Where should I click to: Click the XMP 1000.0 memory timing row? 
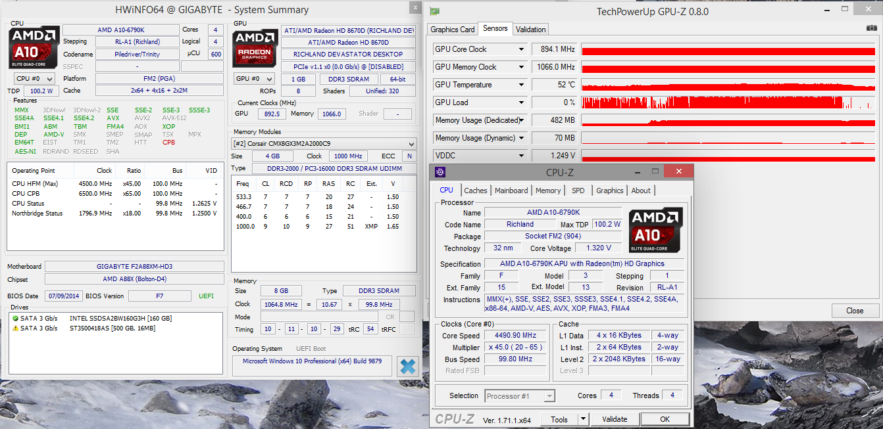tap(323, 226)
